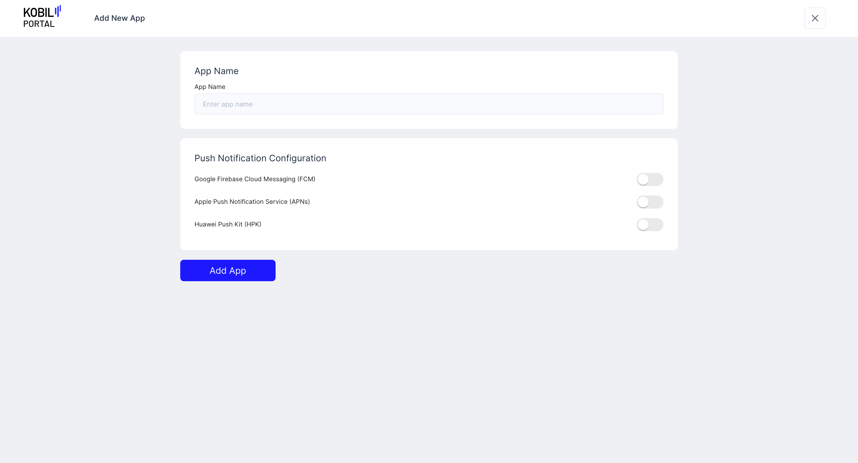Click the X icon at top right
The width and height of the screenshot is (858, 463).
(815, 18)
